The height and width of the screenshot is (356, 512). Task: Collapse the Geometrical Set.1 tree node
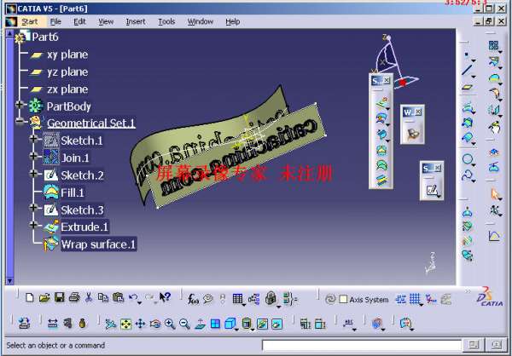[x=19, y=123]
